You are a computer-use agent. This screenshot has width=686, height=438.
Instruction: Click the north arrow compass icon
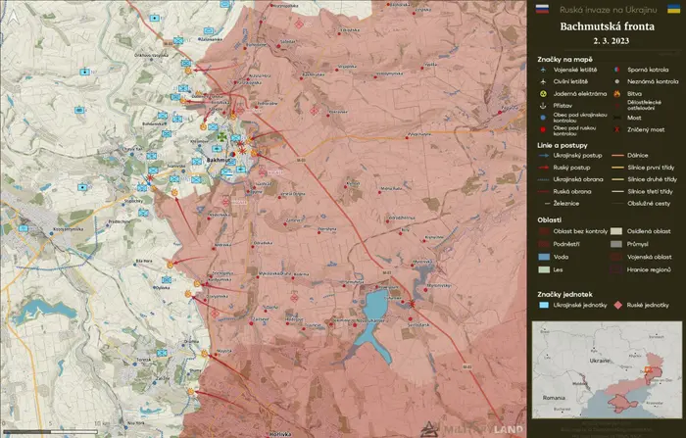pyautogui.click(x=14, y=17)
